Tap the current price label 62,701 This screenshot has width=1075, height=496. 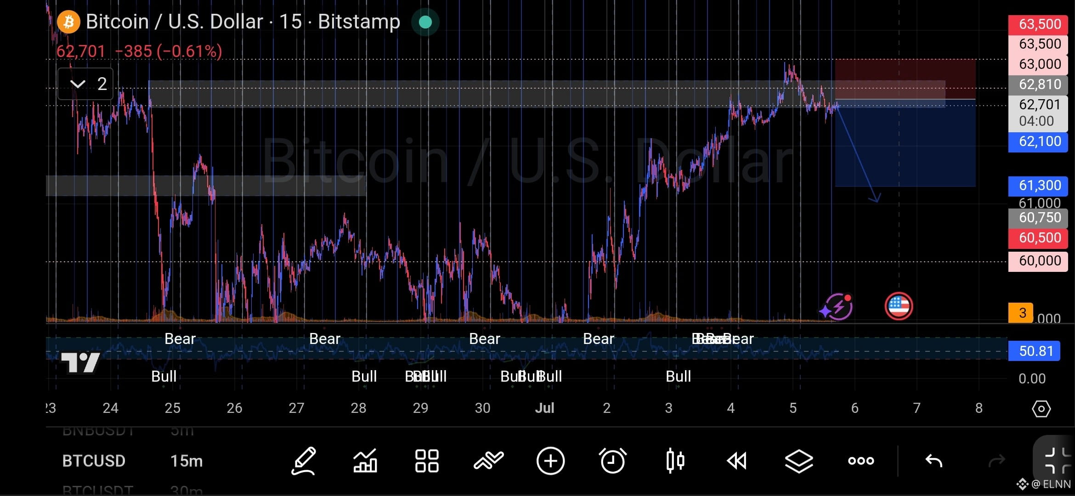[1038, 113]
